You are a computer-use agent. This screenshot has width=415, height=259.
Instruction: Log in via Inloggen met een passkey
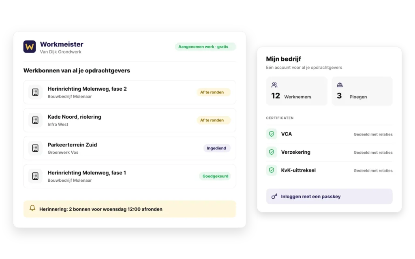point(329,196)
